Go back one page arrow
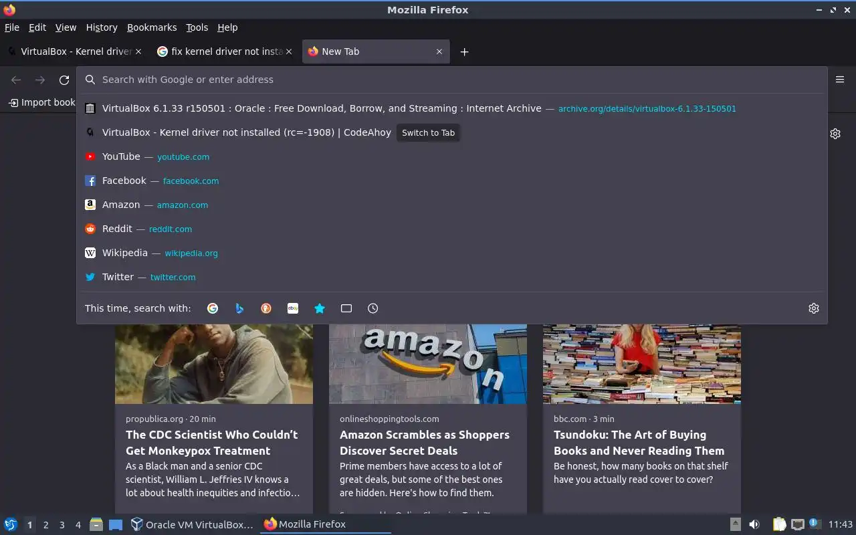 click(16, 80)
